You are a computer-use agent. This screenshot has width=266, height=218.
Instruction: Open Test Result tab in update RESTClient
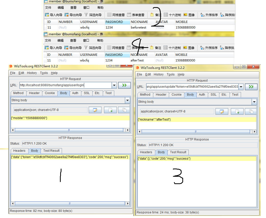pos(178,152)
